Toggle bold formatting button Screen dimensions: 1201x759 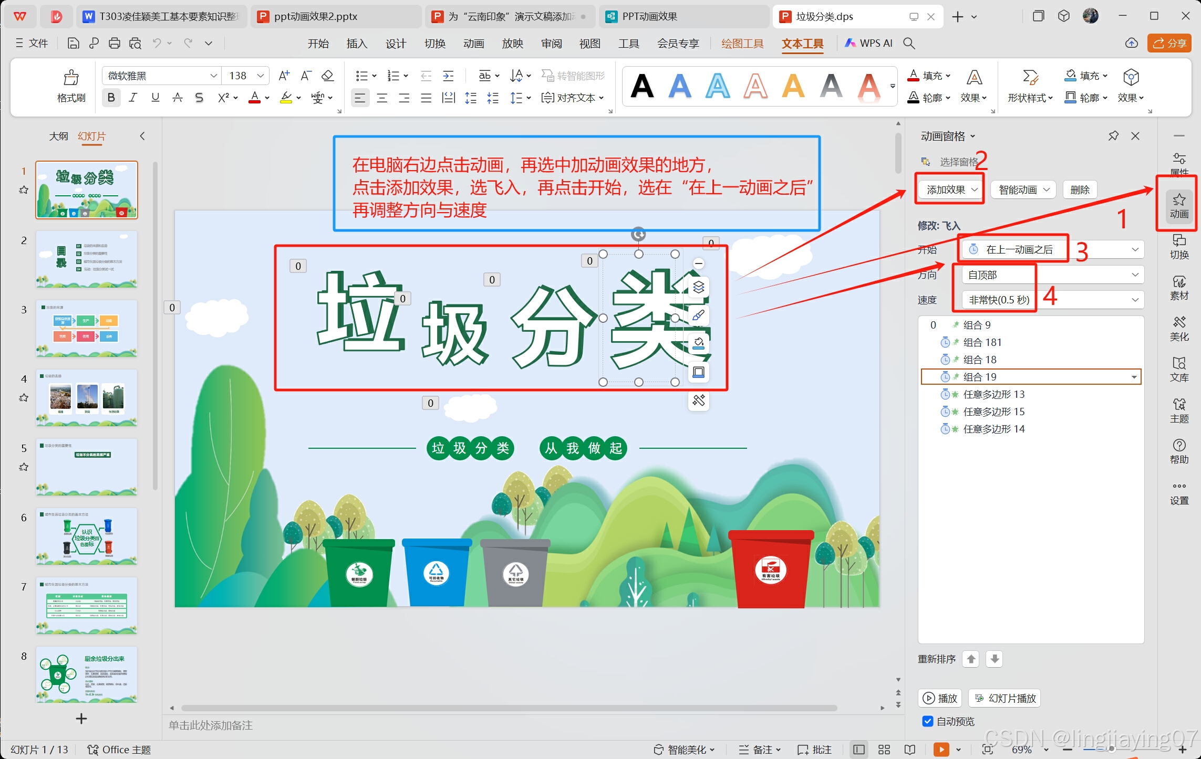pyautogui.click(x=111, y=98)
